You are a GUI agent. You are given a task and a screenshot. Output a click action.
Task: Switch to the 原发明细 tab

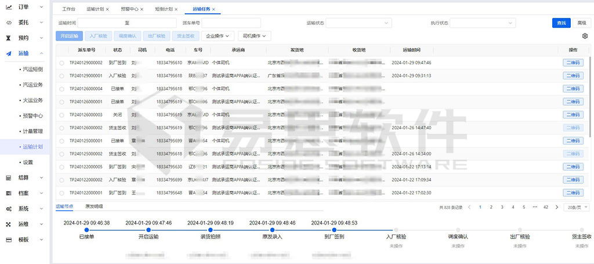[93, 206]
